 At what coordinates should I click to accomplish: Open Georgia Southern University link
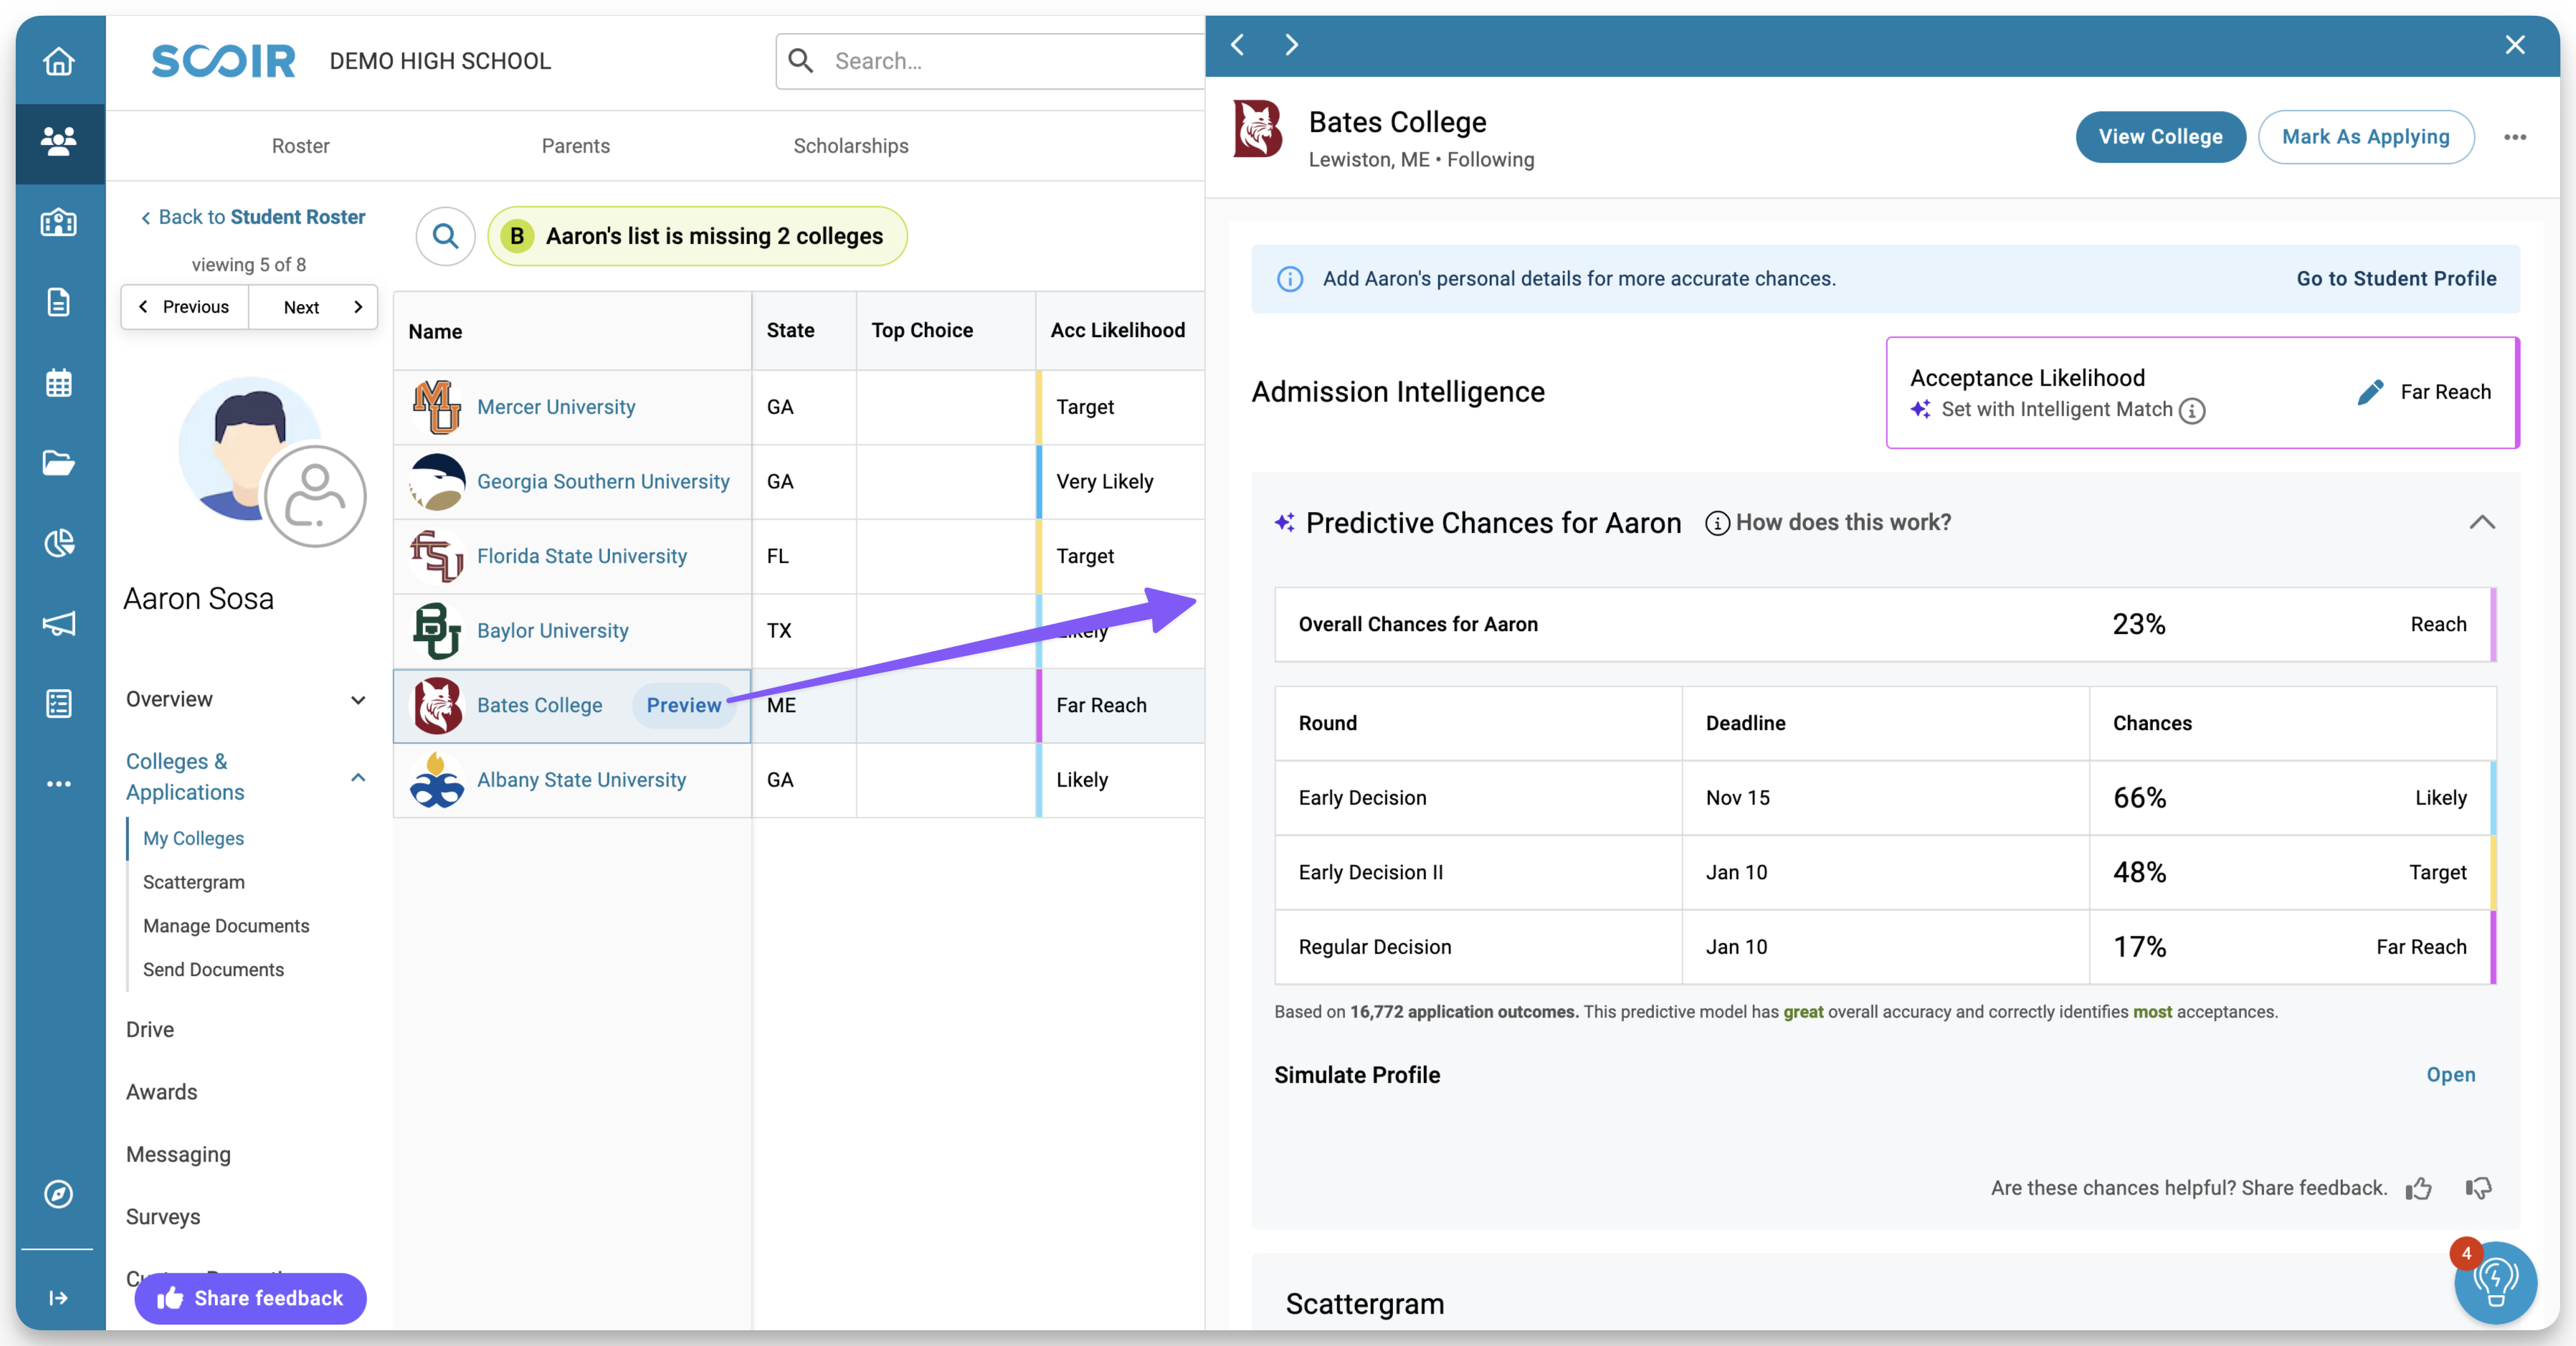(603, 482)
